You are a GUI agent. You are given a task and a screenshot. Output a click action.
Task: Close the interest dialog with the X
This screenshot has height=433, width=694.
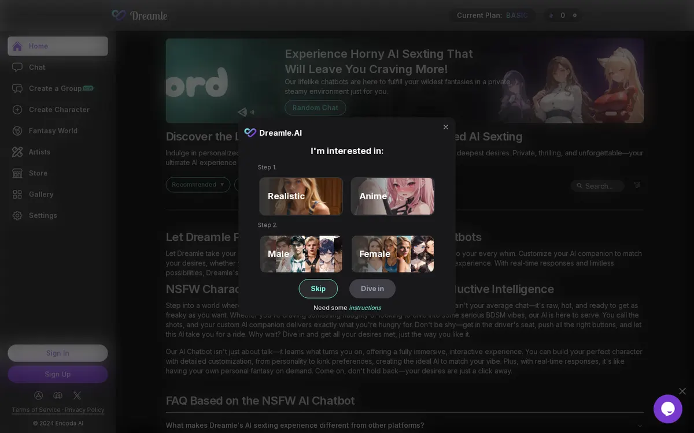coord(445,127)
